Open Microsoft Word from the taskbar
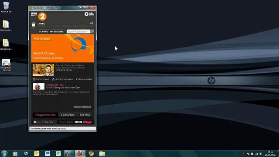The width and height of the screenshot is (279, 157). click(48, 154)
